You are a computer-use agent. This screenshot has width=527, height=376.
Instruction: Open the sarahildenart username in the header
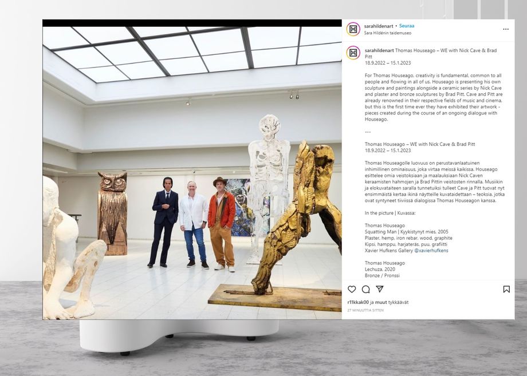(x=379, y=26)
